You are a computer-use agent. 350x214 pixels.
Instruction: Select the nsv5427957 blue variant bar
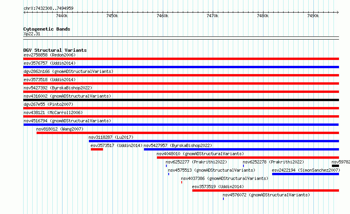point(241,149)
